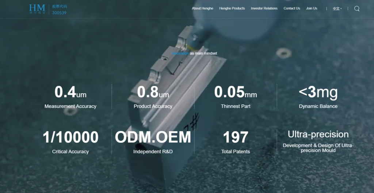This screenshot has height=193, width=374.
Task: Click the Join Us link
Action: 312,8
